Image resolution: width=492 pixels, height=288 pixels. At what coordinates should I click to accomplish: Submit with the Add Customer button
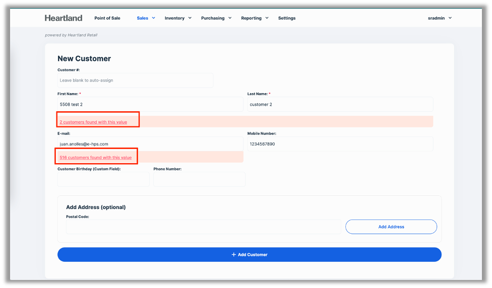pos(249,255)
